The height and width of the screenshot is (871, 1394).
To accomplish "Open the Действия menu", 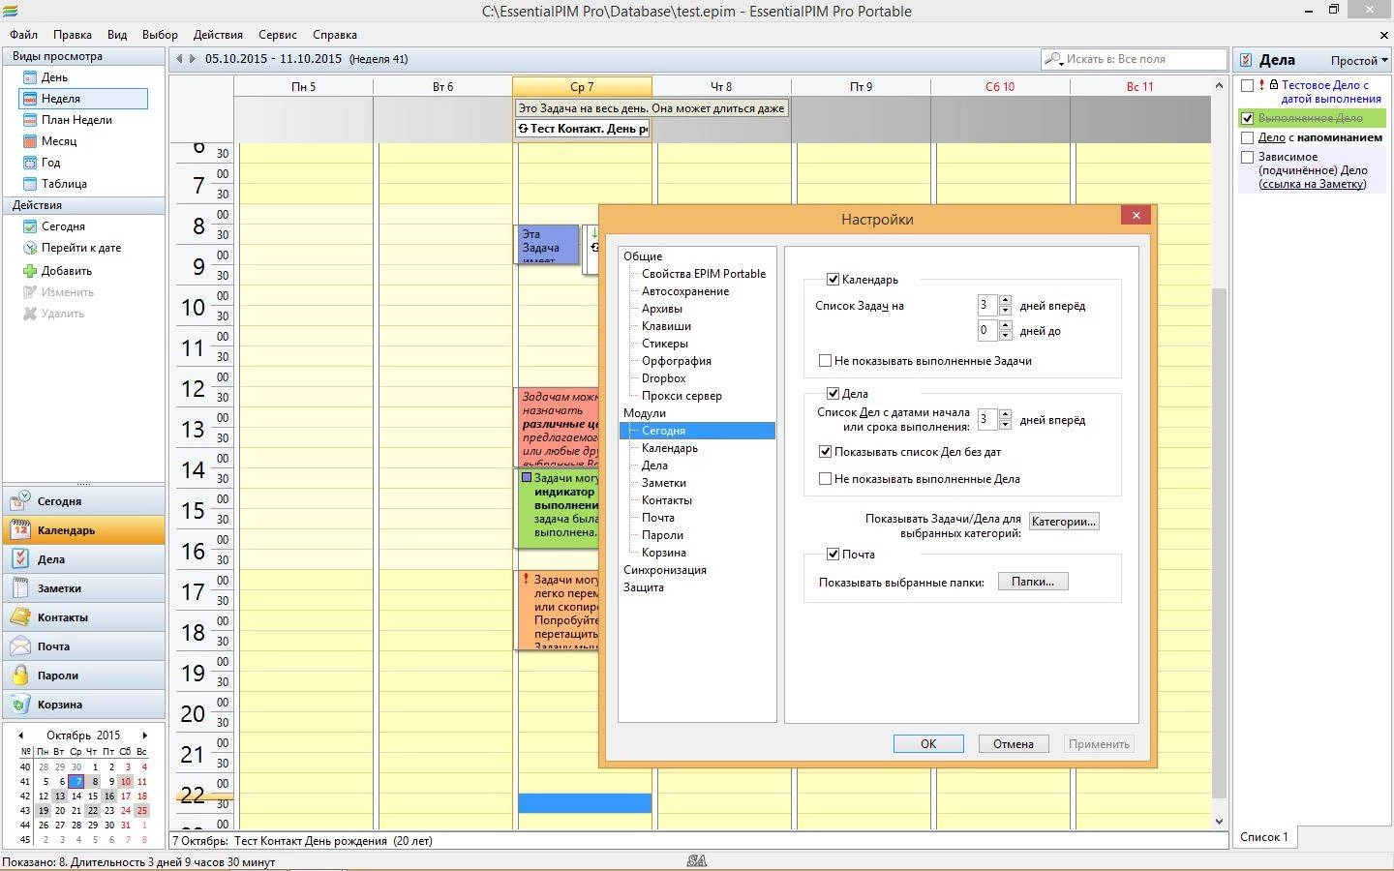I will point(218,35).
